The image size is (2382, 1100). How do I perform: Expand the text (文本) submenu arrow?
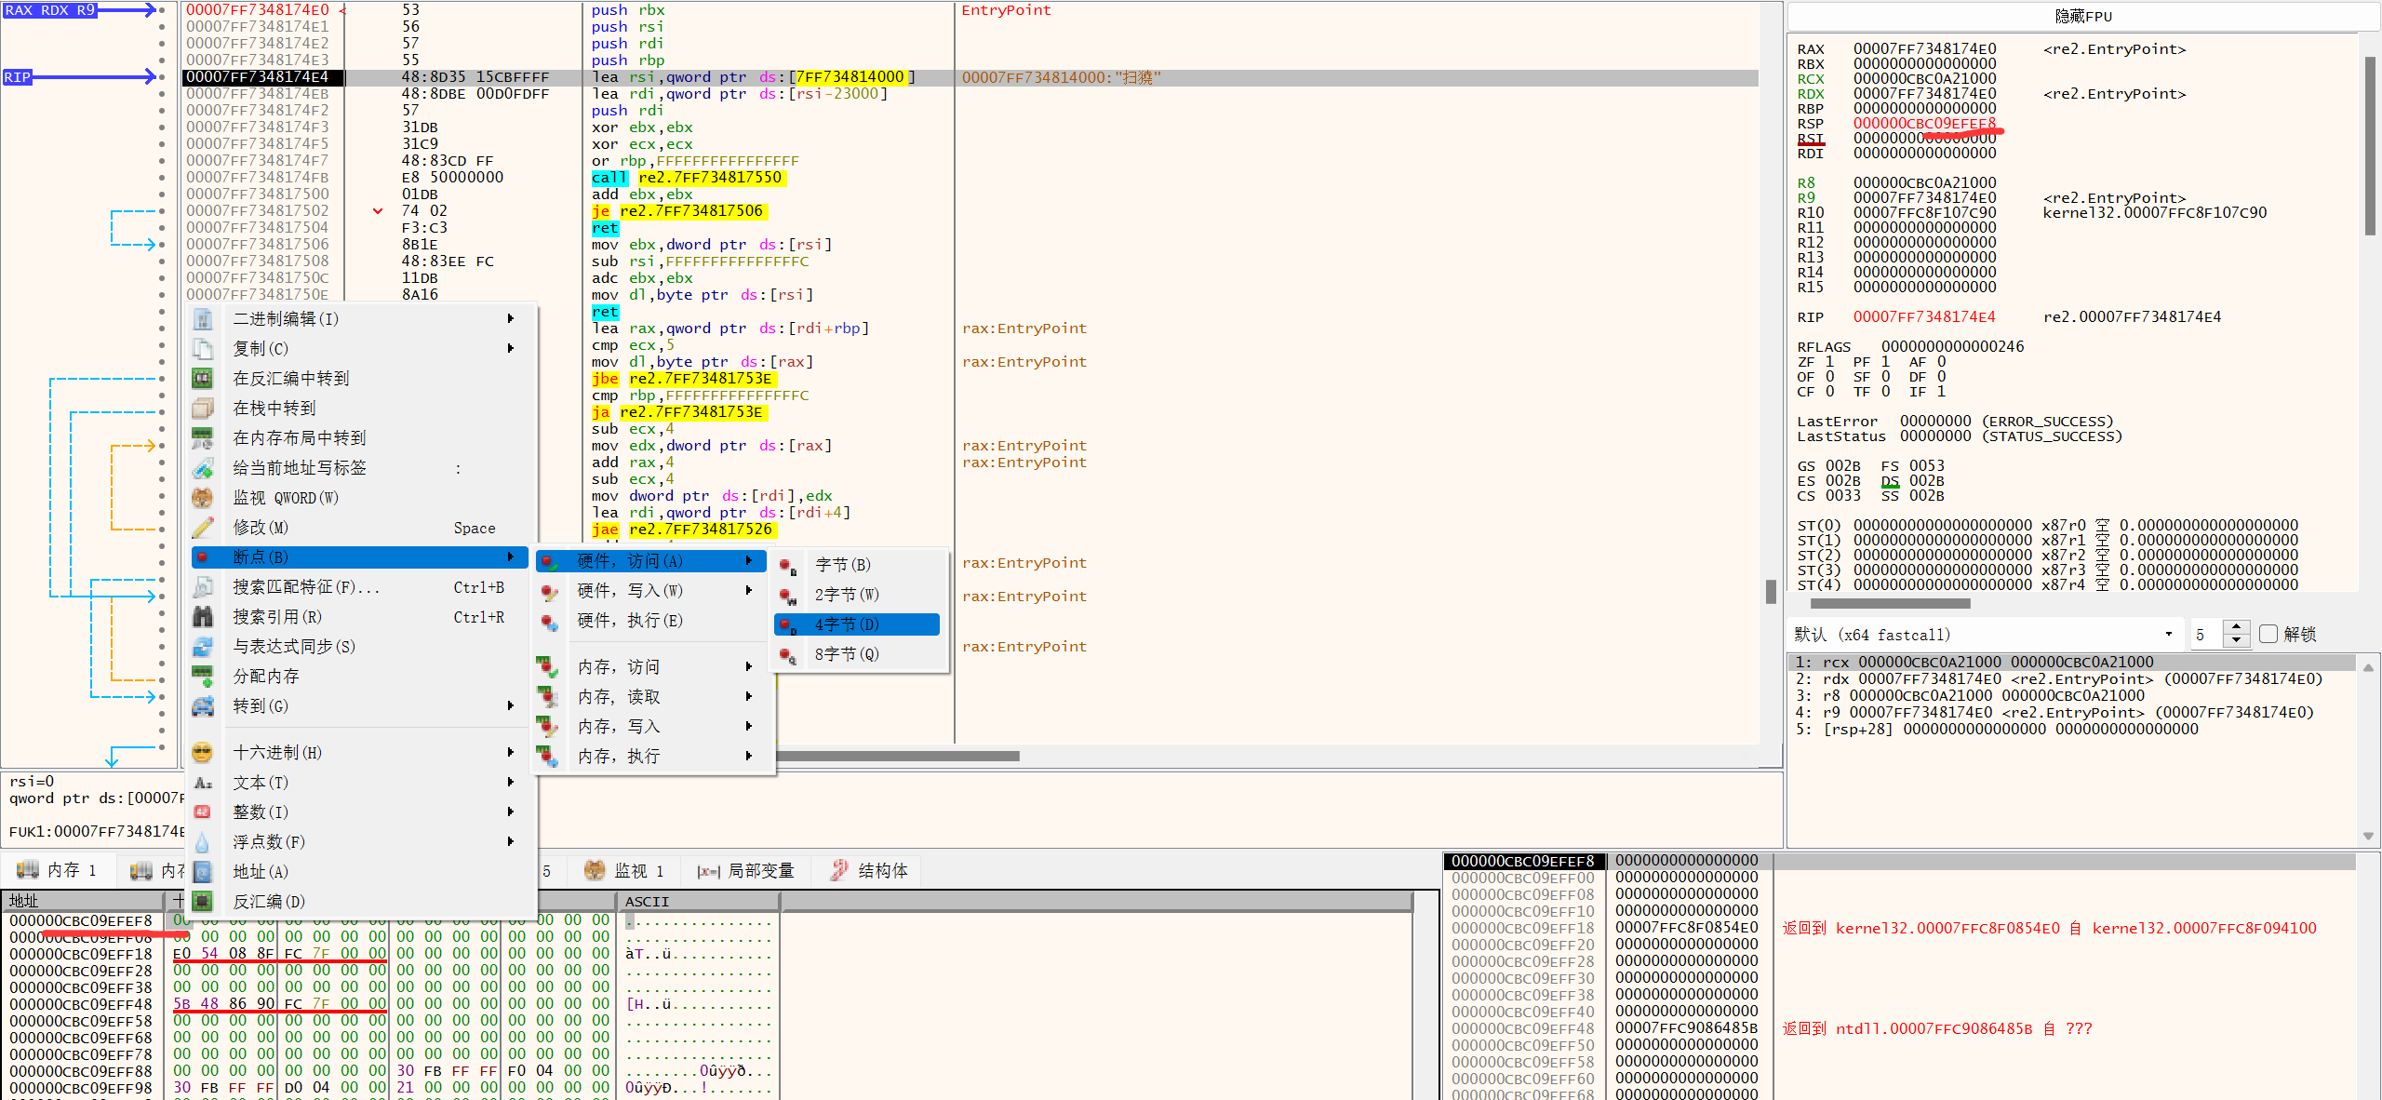point(511,783)
